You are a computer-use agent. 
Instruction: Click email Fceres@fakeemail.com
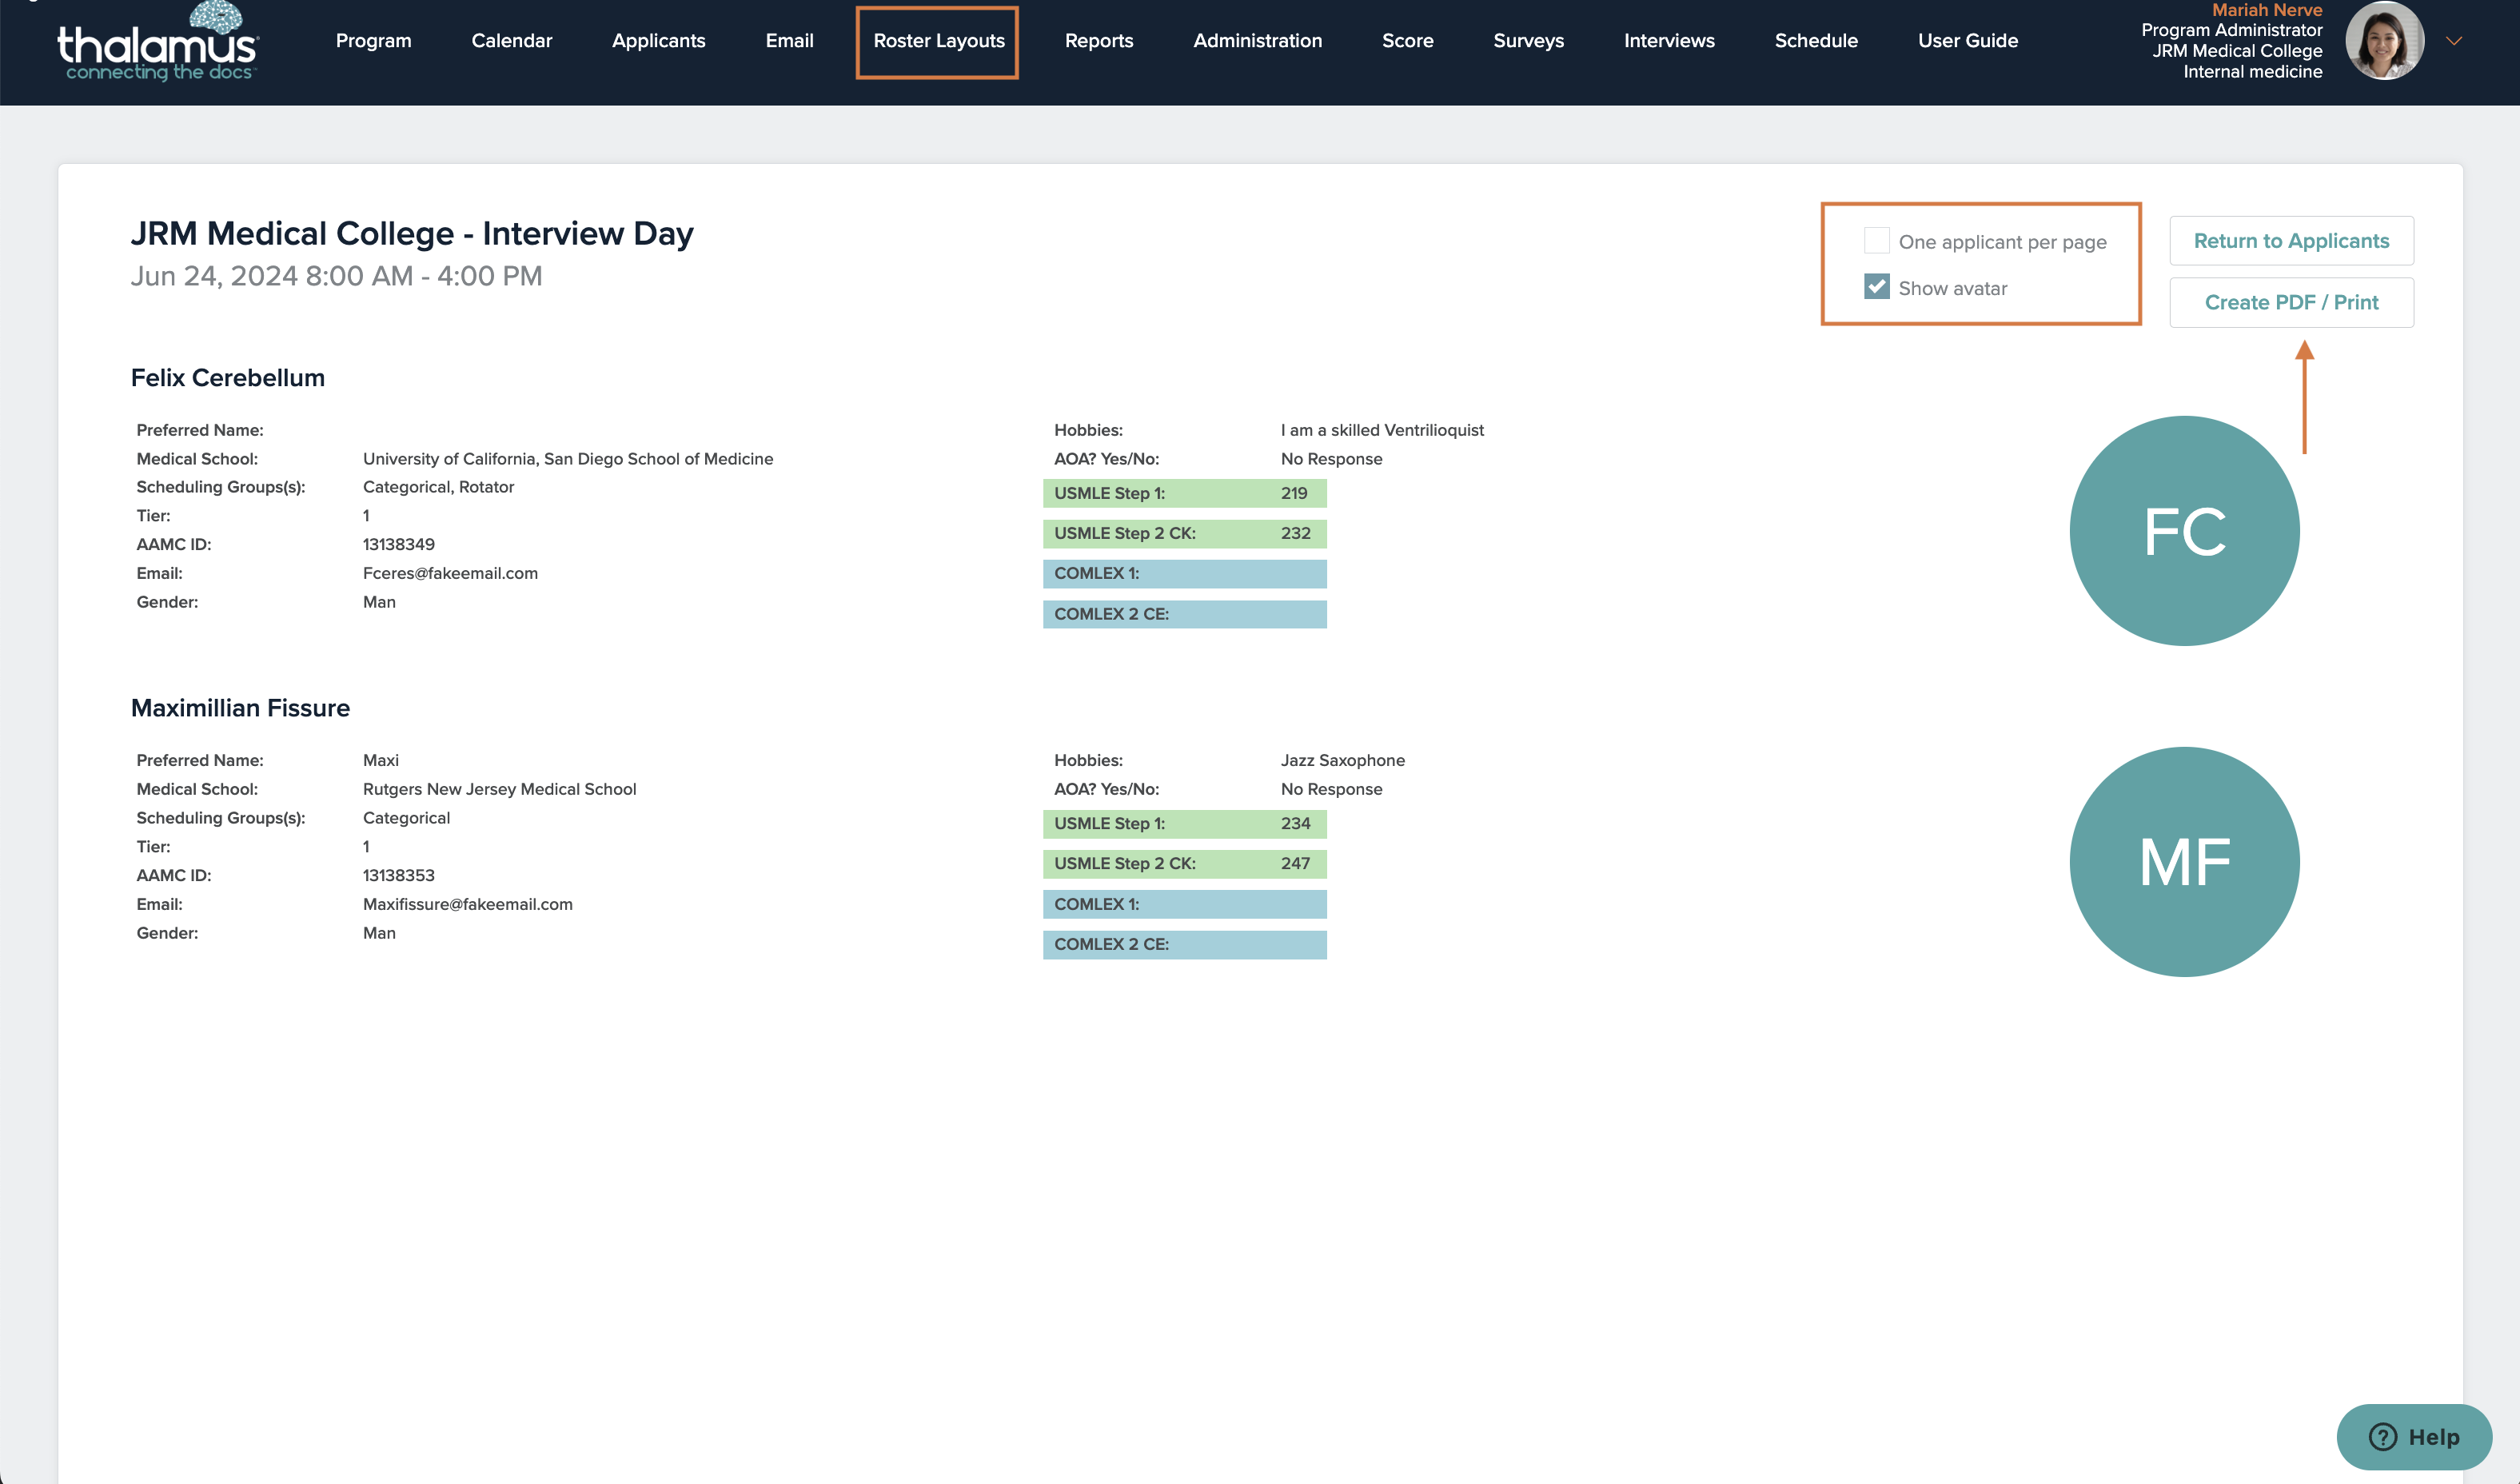[450, 573]
